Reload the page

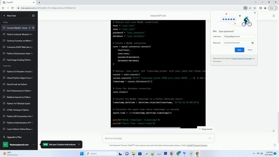(x=13, y=8)
